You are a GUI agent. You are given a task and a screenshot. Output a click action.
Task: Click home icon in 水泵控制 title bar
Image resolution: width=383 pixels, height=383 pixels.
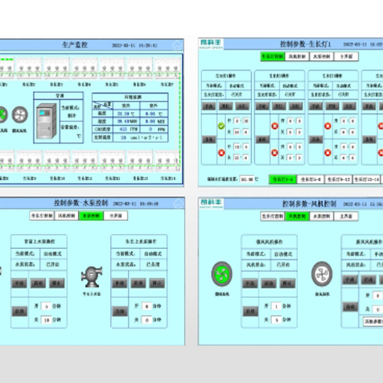[178, 203]
